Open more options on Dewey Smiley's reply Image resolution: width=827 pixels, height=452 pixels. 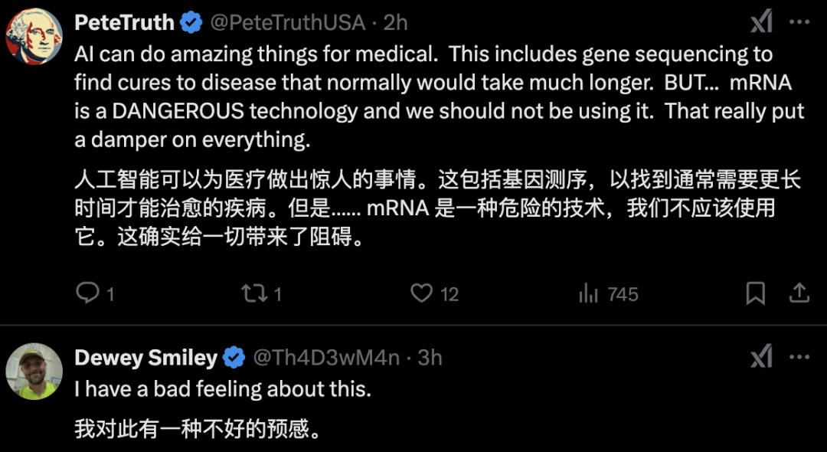point(799,358)
